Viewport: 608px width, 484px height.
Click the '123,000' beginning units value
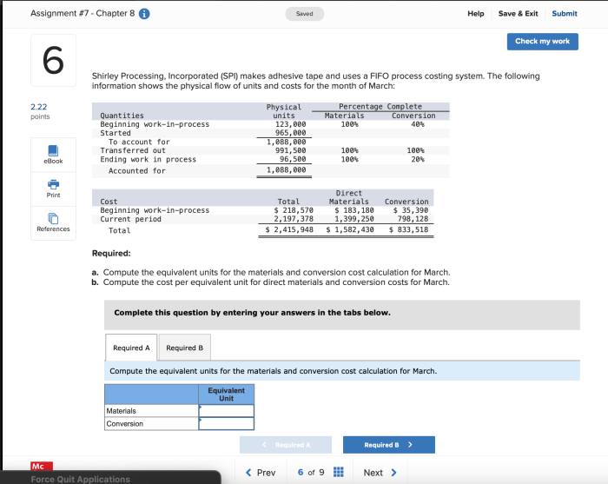(290, 124)
